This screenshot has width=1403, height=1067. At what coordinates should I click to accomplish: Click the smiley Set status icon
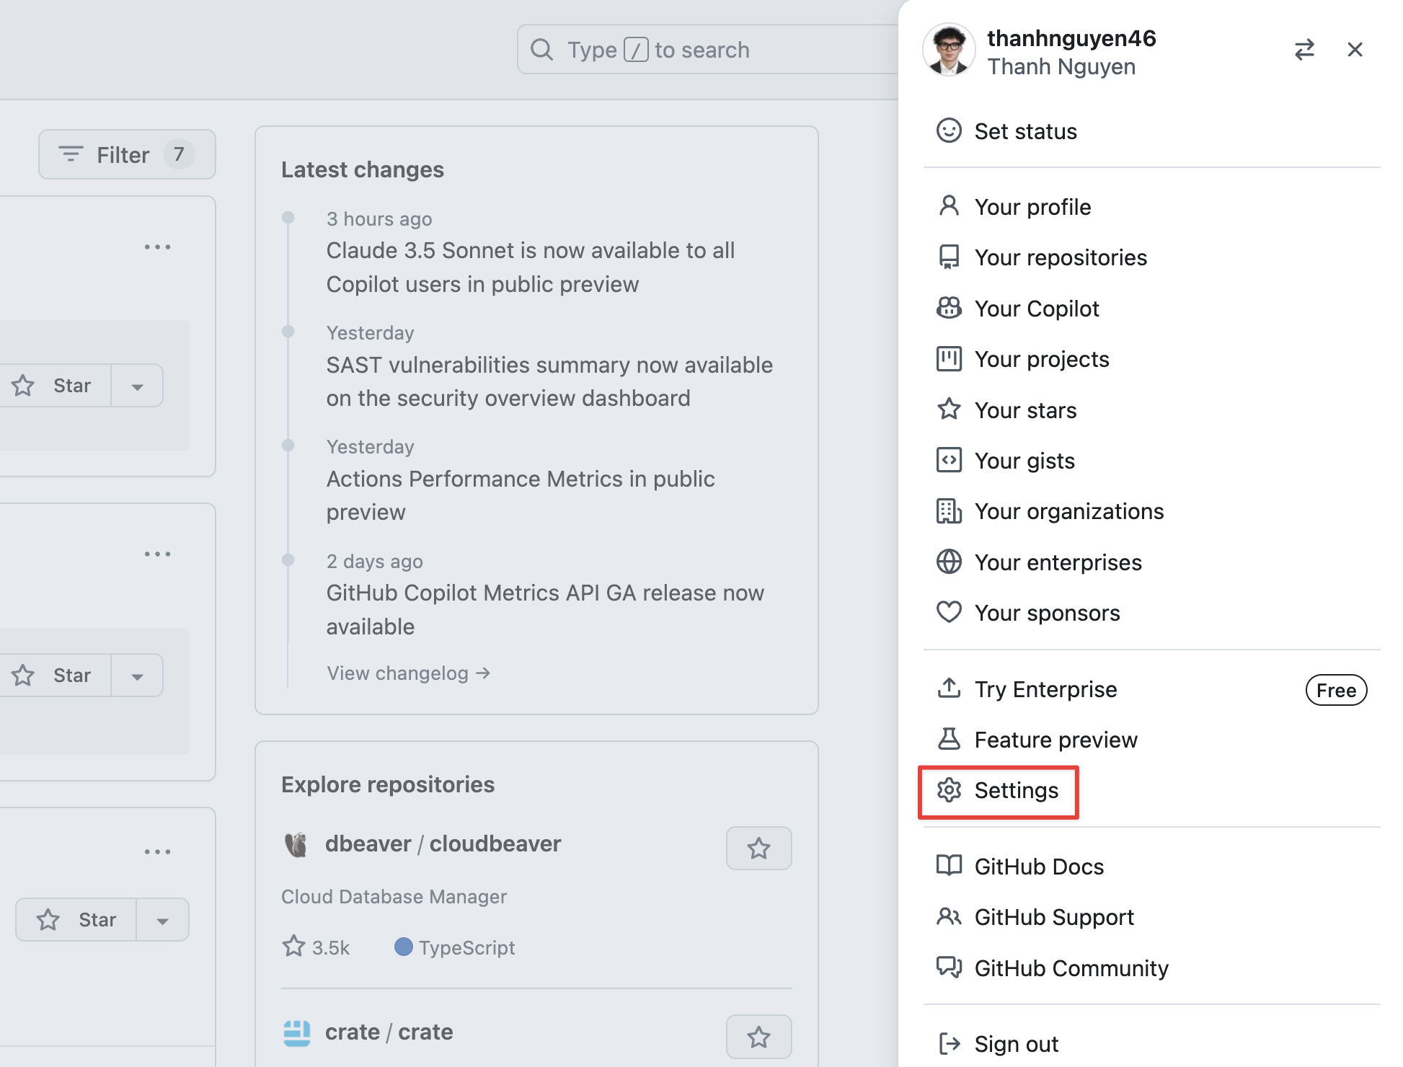click(949, 131)
